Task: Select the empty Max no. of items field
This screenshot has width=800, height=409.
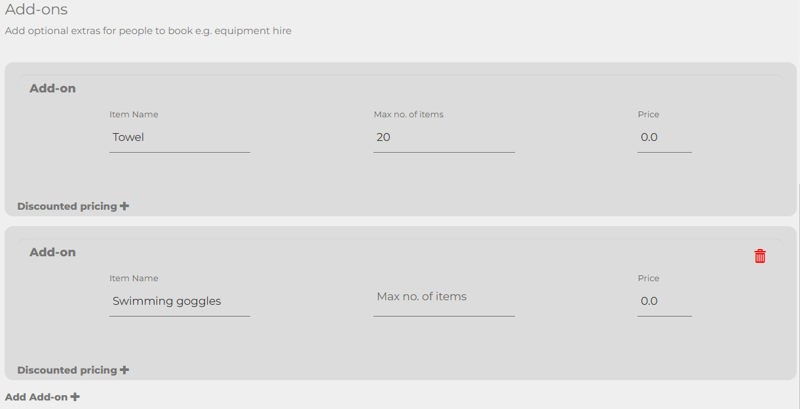Action: (444, 302)
